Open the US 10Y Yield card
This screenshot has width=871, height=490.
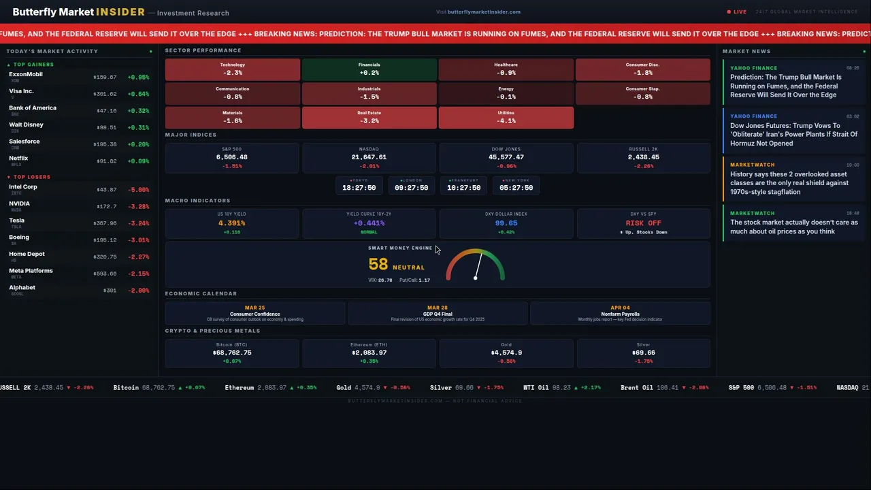pos(231,223)
